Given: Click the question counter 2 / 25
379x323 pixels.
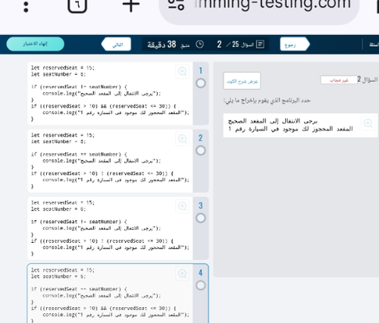Looking at the screenshot, I should point(228,45).
